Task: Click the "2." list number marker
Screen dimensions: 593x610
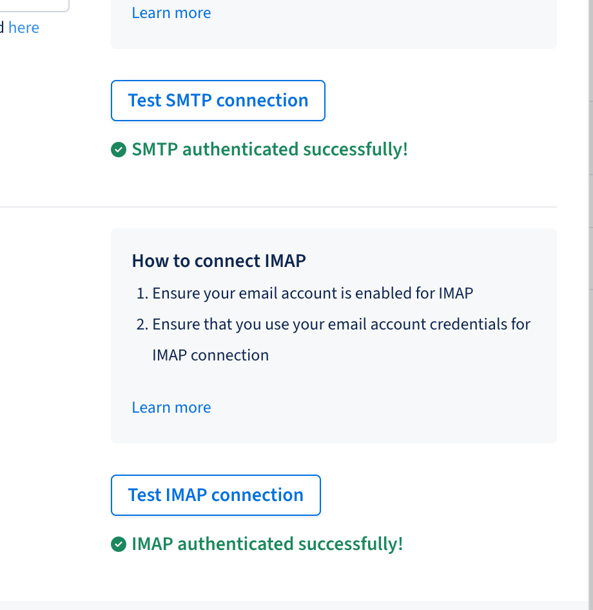Action: coord(142,324)
